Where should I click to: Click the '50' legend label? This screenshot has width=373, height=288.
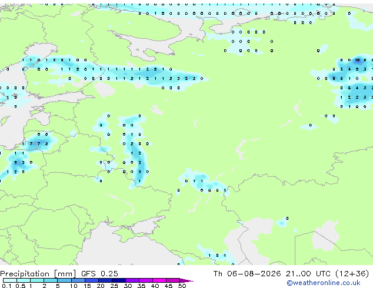click(182, 286)
